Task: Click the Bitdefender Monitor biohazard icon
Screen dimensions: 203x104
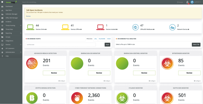Action: (167, 64)
